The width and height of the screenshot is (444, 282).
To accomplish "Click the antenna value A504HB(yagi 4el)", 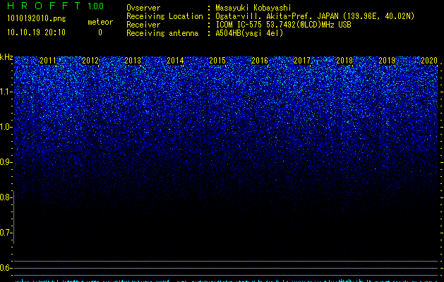I will [x=249, y=33].
